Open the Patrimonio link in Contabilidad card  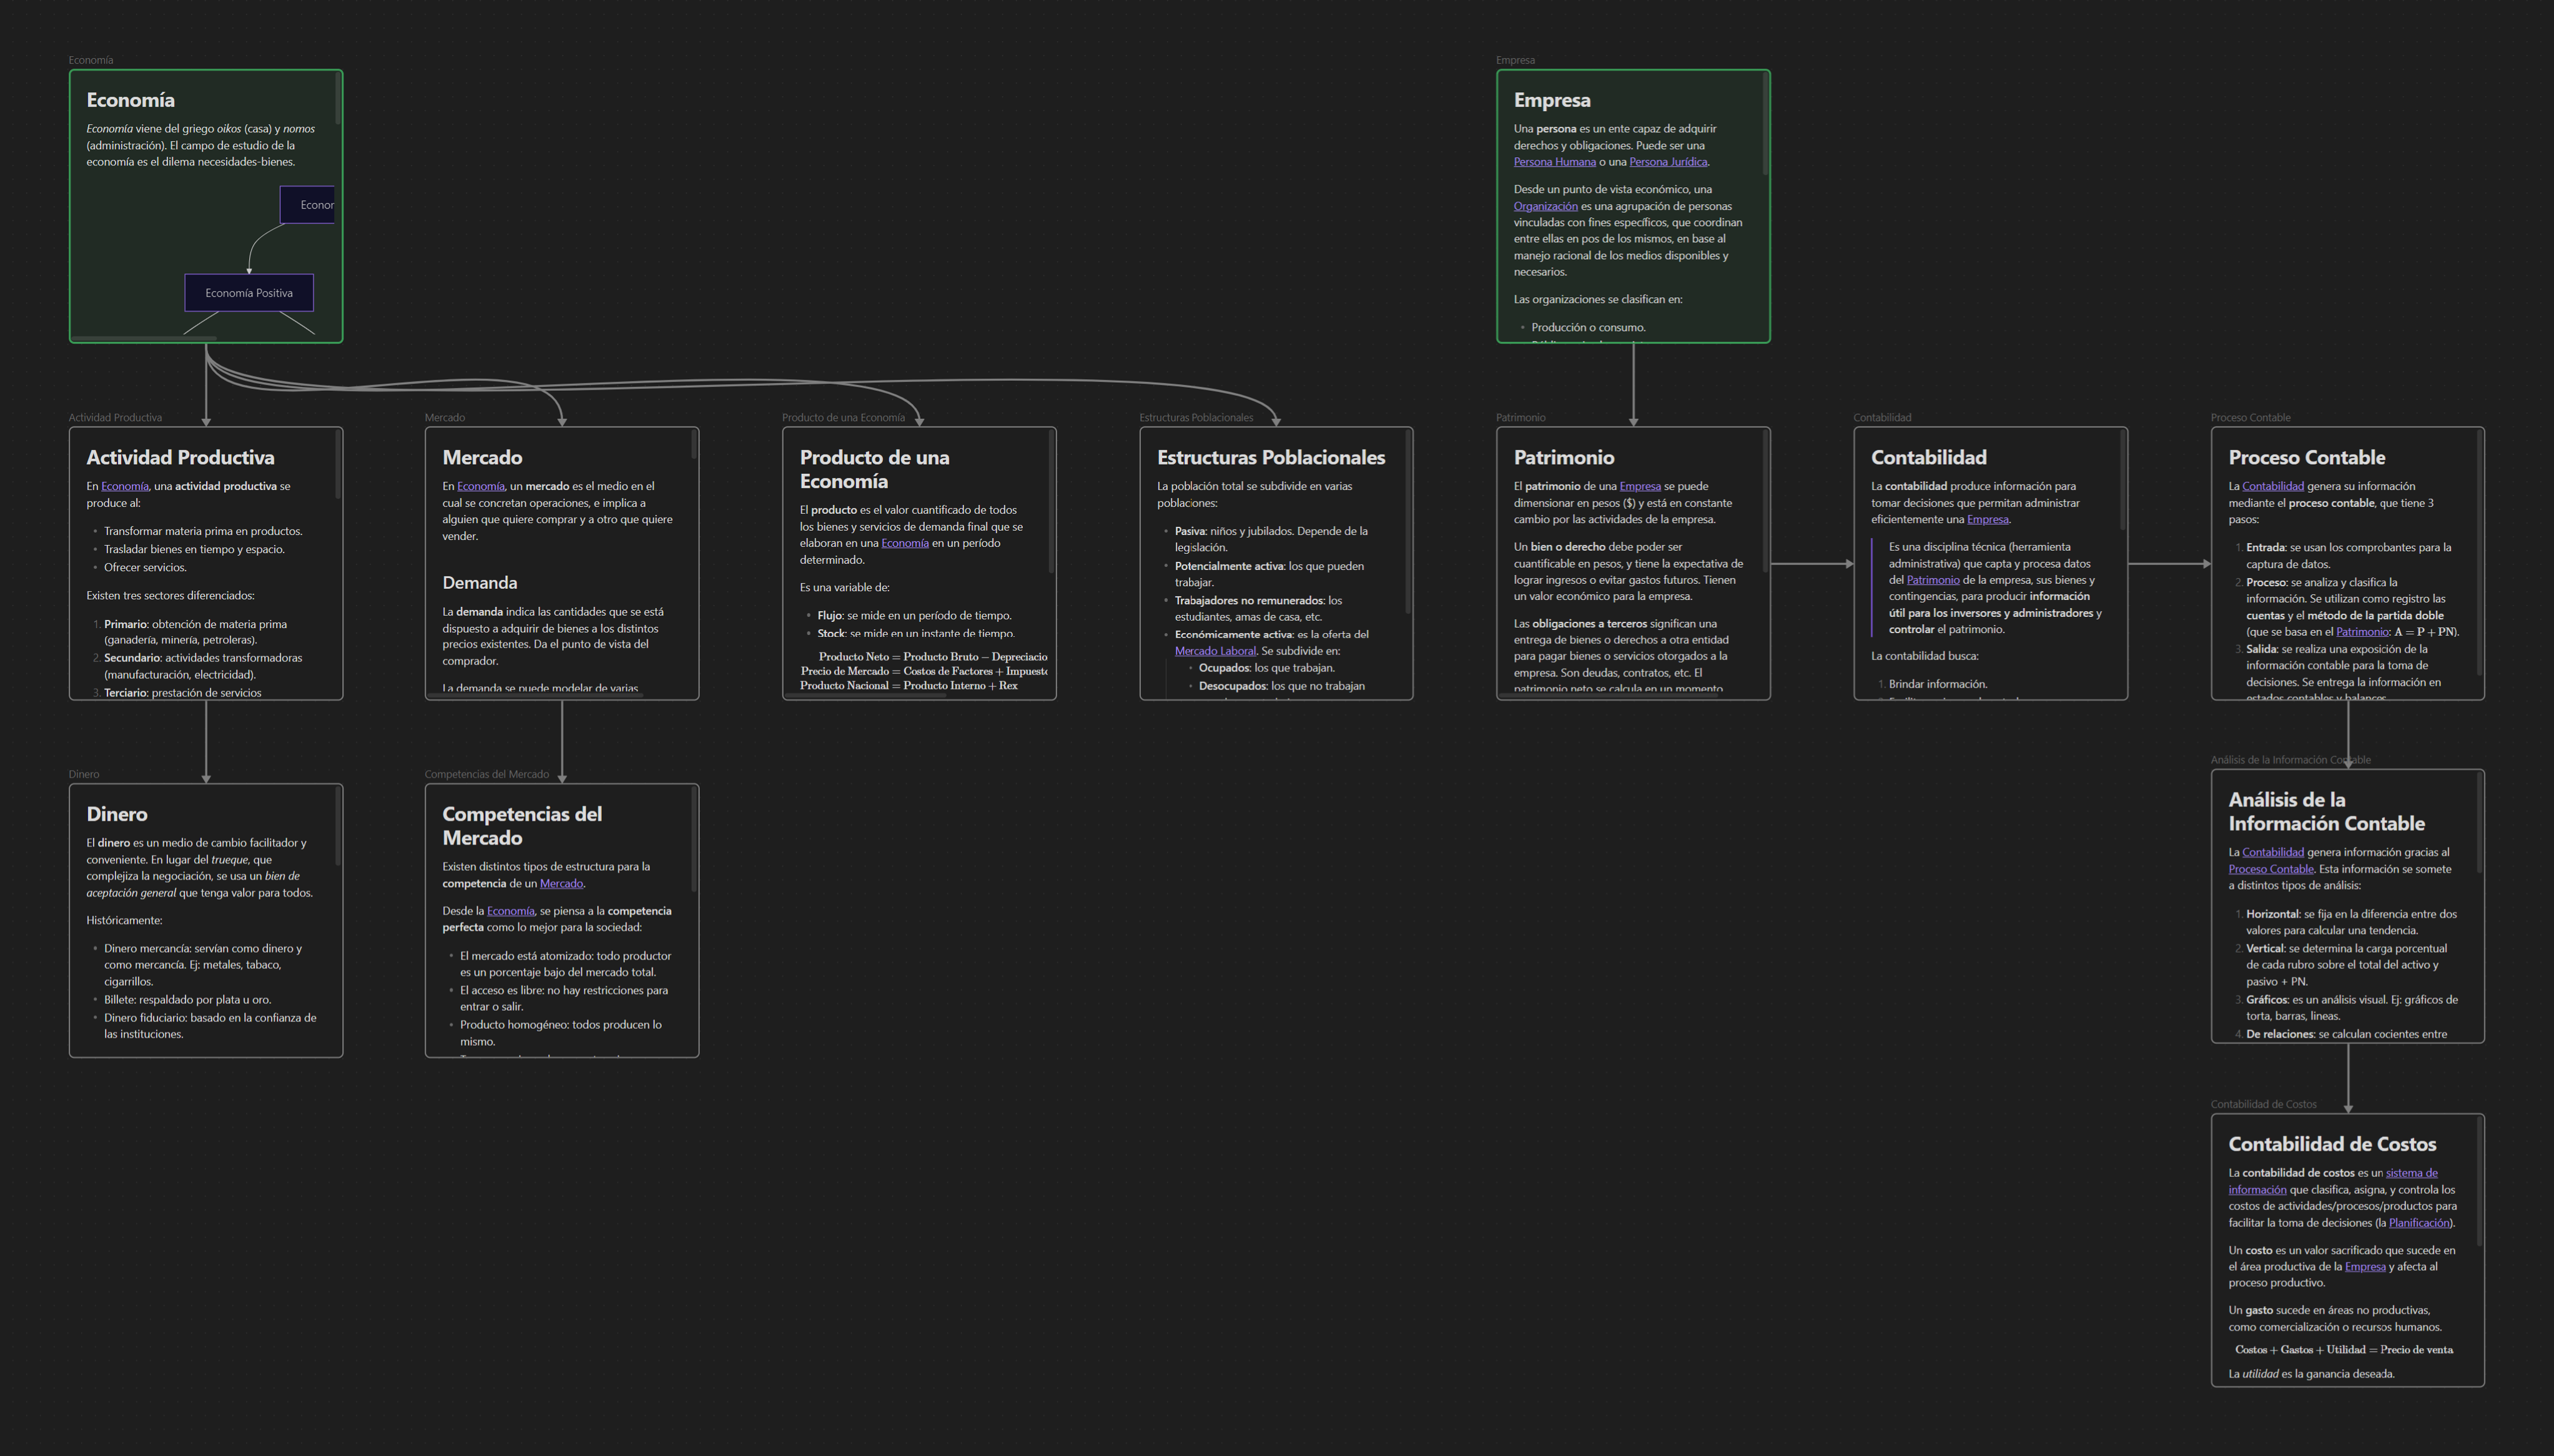1933,580
